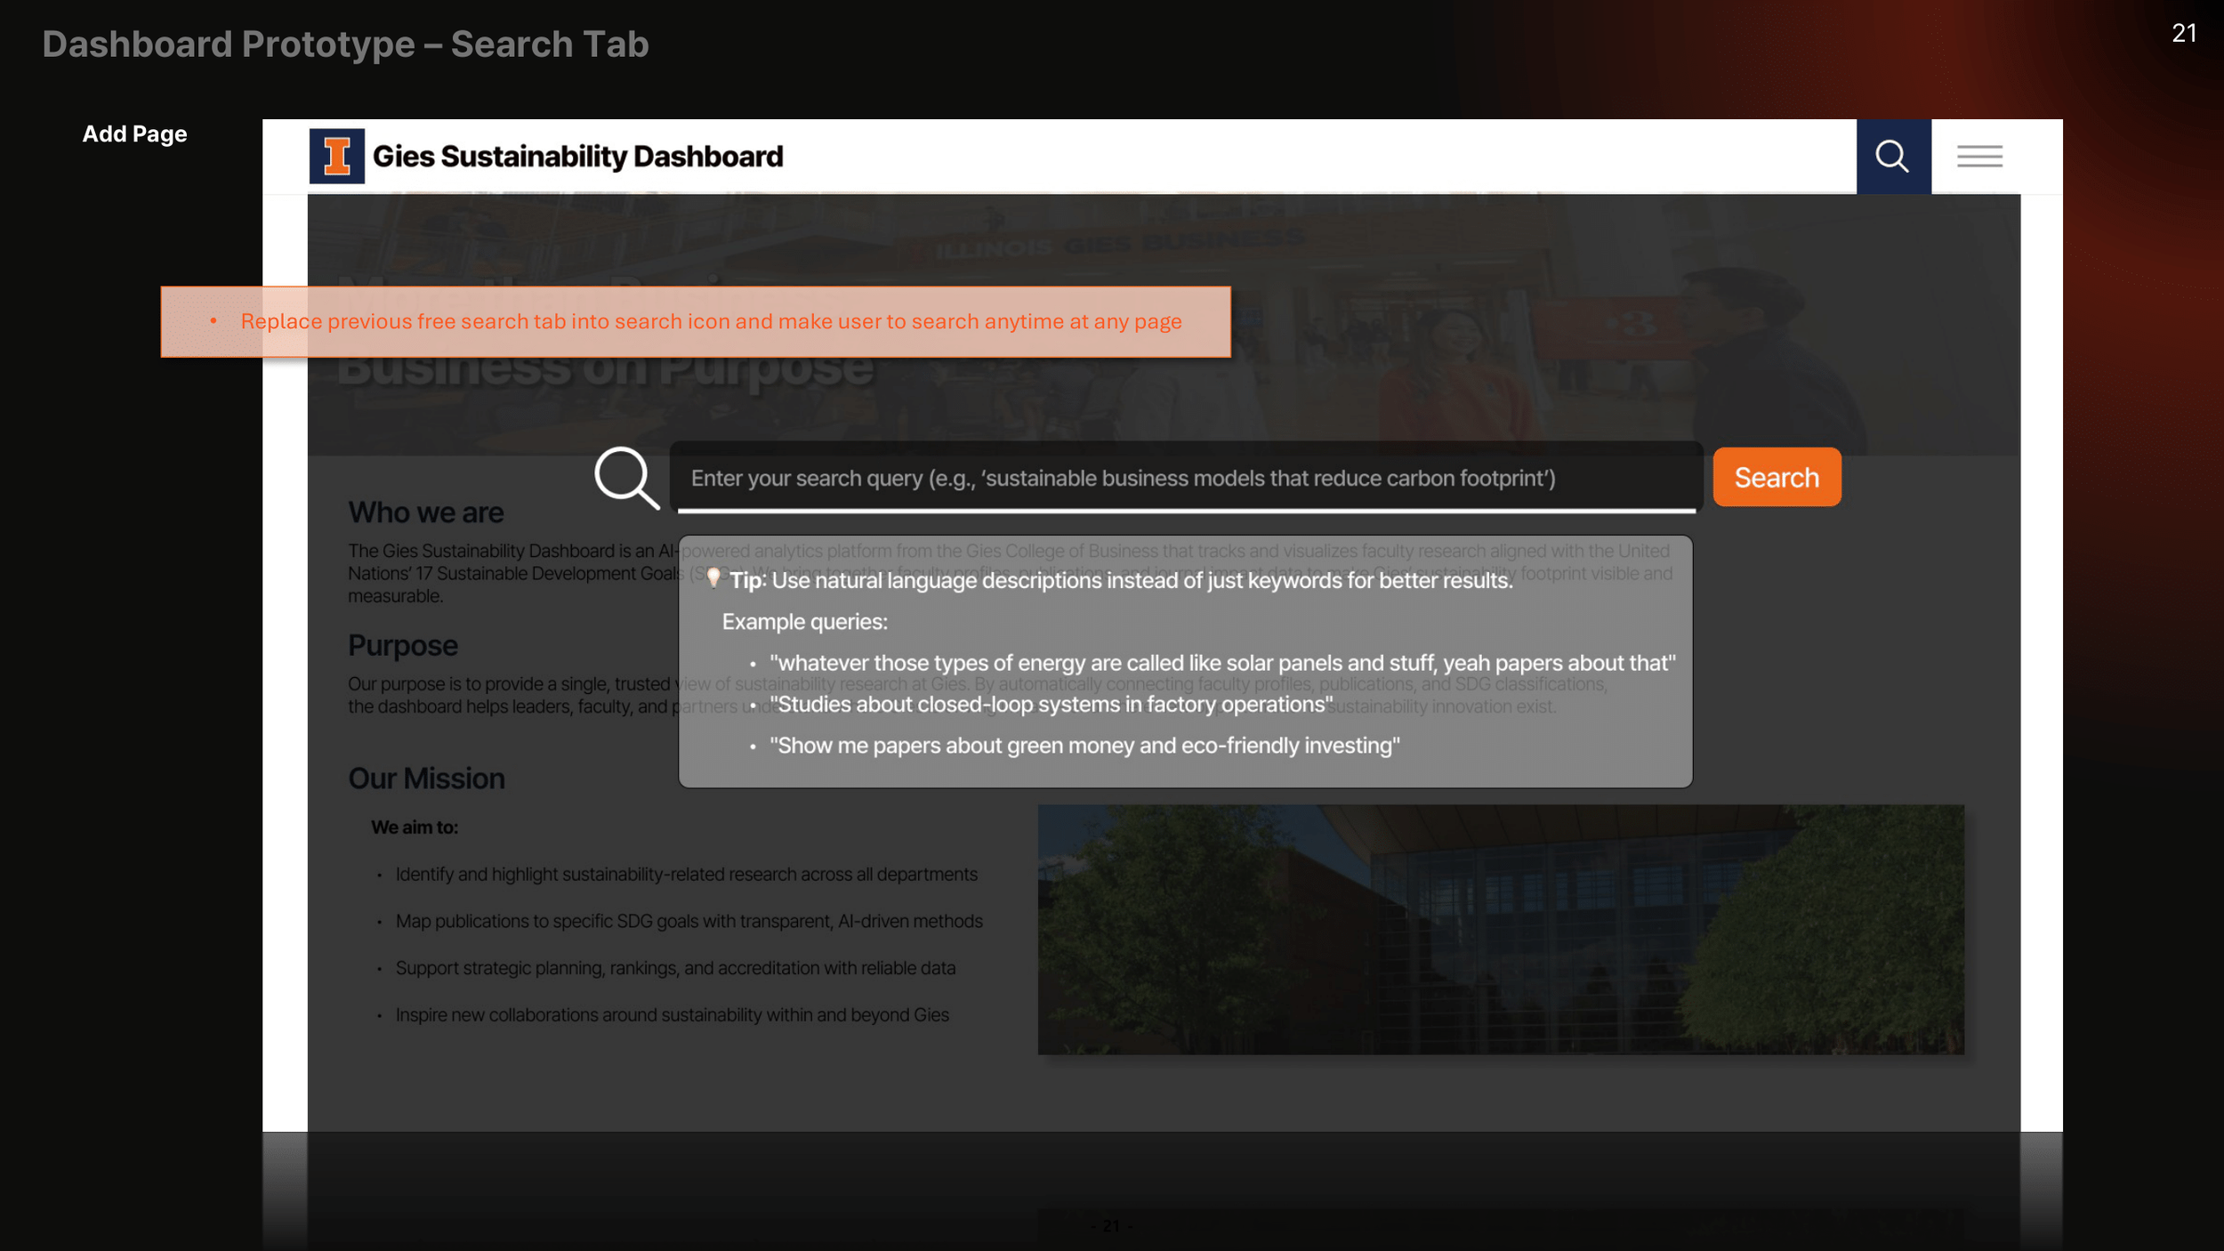Click Gies Sustainability Dashboard title
Image resolution: width=2224 pixels, height=1251 pixels.
pyautogui.click(x=577, y=157)
